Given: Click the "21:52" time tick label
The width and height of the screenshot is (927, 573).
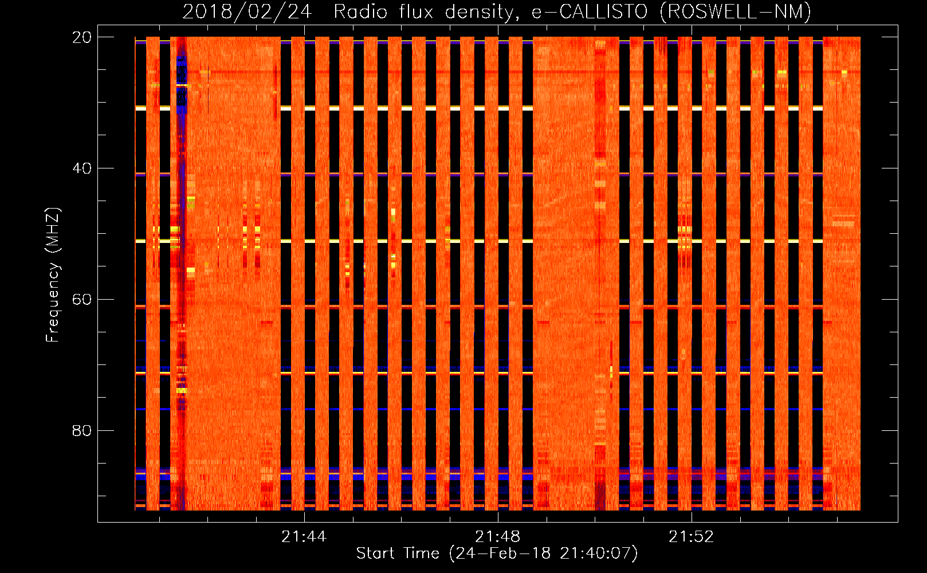Looking at the screenshot, I should tap(692, 537).
